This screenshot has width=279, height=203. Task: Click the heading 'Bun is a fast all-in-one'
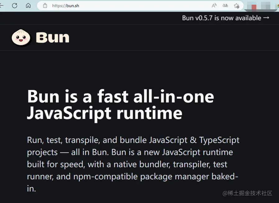(x=121, y=97)
